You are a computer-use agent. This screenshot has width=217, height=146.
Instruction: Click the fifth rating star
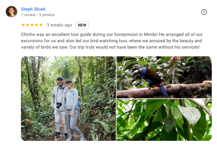coord(41,25)
